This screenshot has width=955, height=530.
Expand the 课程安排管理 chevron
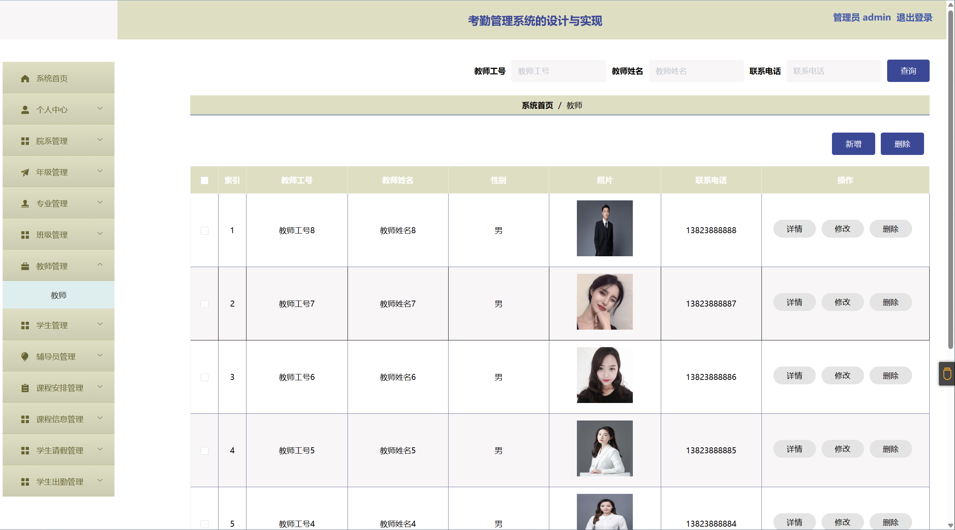pos(100,387)
